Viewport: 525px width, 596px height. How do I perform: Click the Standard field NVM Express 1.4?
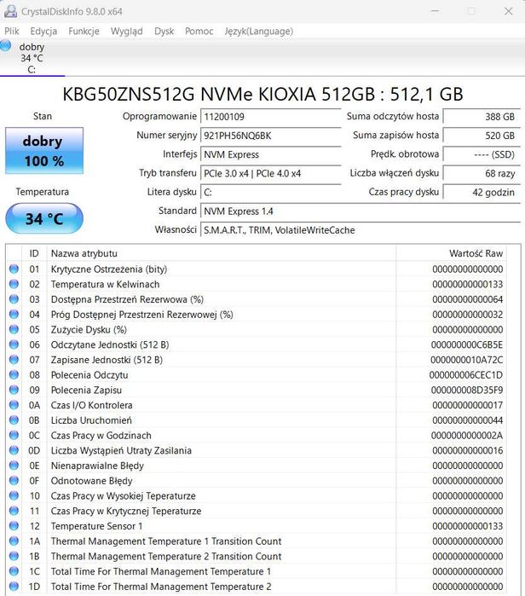click(361, 211)
